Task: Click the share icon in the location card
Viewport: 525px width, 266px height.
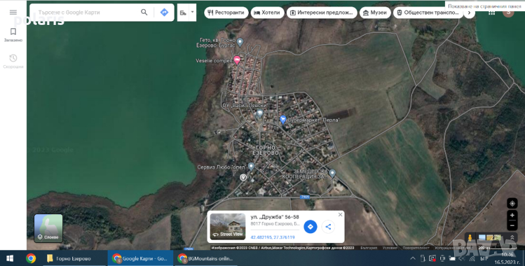Action: point(329,227)
